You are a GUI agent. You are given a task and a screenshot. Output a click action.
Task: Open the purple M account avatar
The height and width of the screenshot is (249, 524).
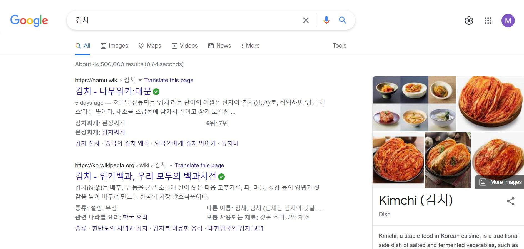pos(508,21)
